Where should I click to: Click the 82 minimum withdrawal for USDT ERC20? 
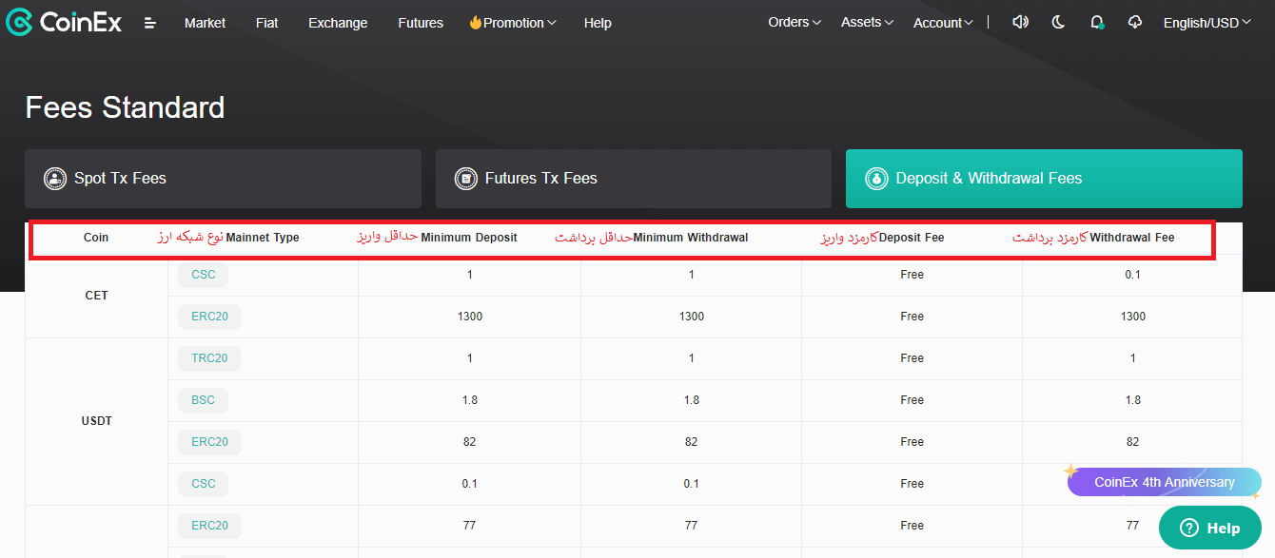click(x=691, y=442)
